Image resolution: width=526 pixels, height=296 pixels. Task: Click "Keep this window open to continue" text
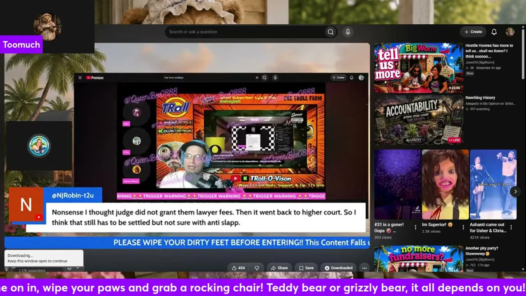tap(37, 261)
